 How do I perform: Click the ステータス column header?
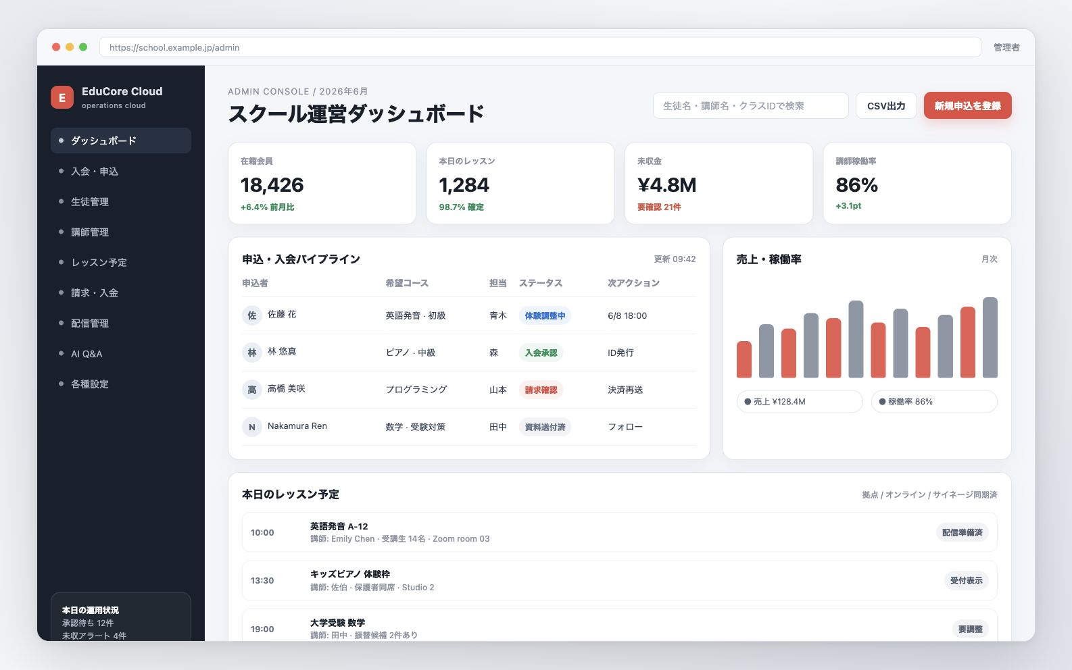541,283
